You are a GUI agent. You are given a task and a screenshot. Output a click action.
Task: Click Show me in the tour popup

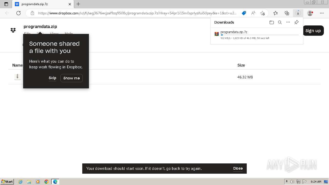[x=71, y=78]
